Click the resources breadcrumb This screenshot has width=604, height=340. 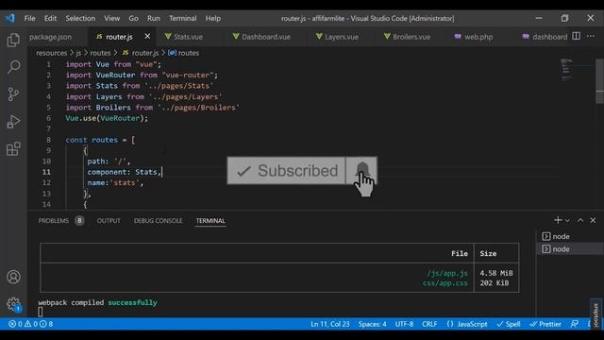click(x=51, y=53)
